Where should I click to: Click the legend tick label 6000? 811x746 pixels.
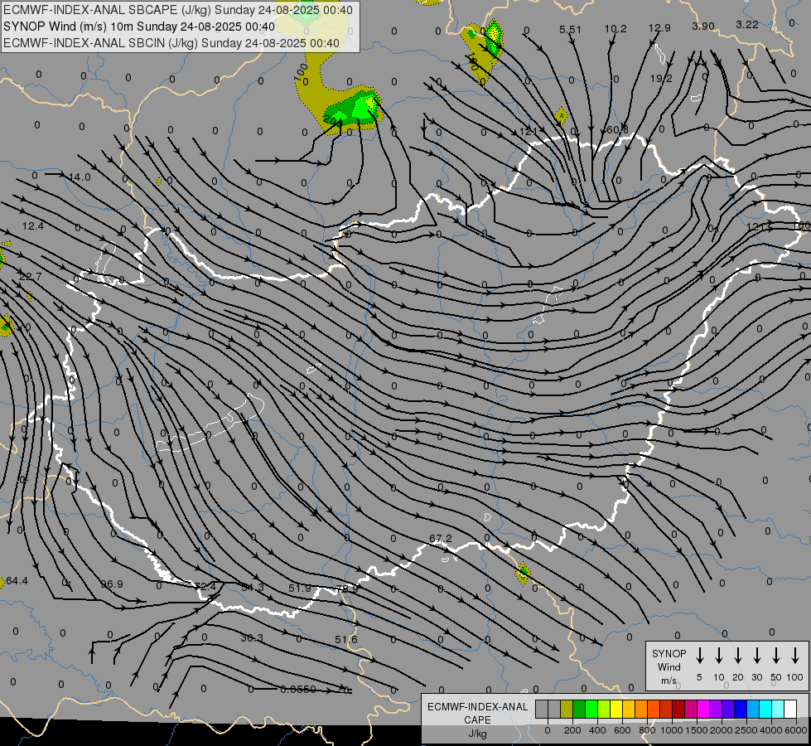pos(796,730)
